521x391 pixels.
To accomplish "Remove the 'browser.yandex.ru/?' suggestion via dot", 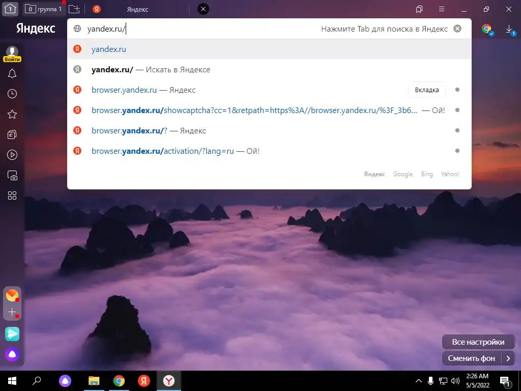I will point(457,130).
